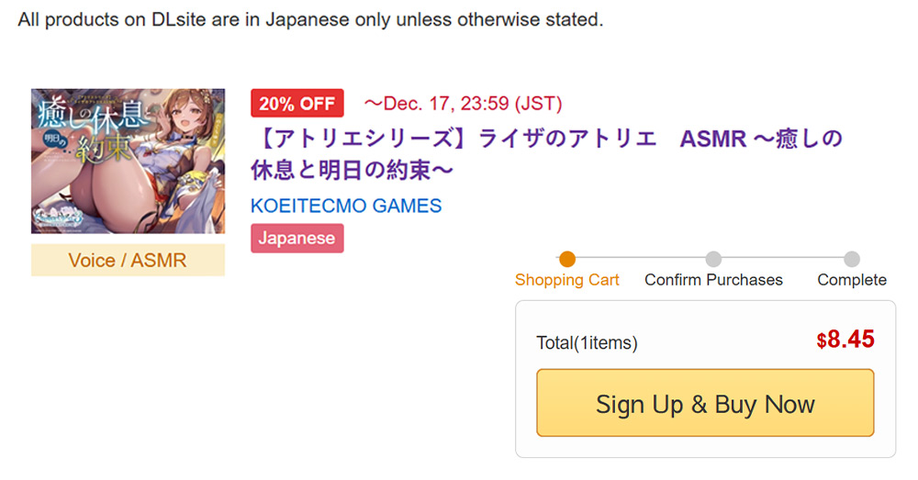Click the Sign Up & Buy Now button
918x480 pixels.
point(705,403)
